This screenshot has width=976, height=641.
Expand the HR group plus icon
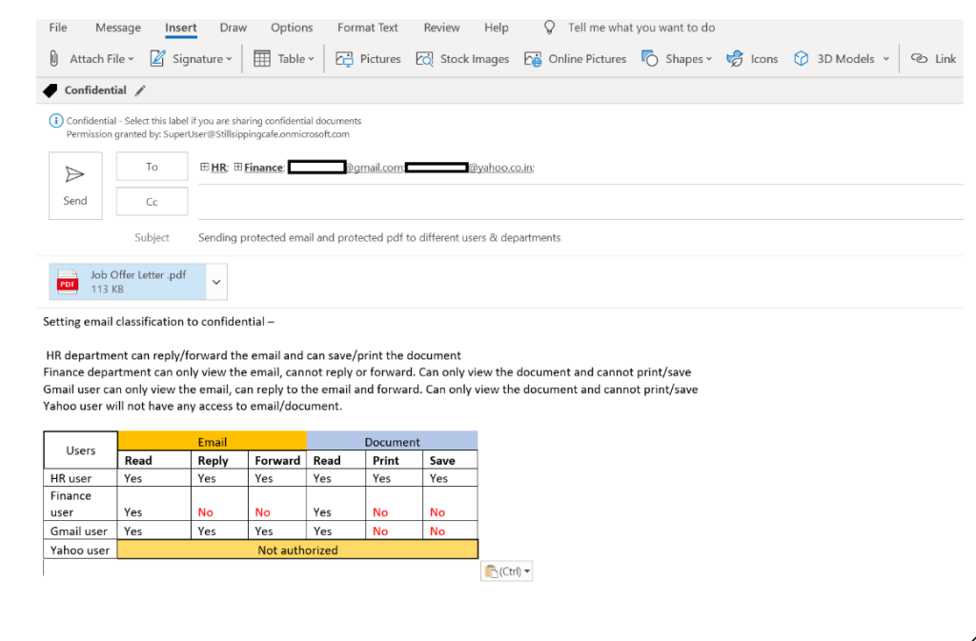pos(204,167)
